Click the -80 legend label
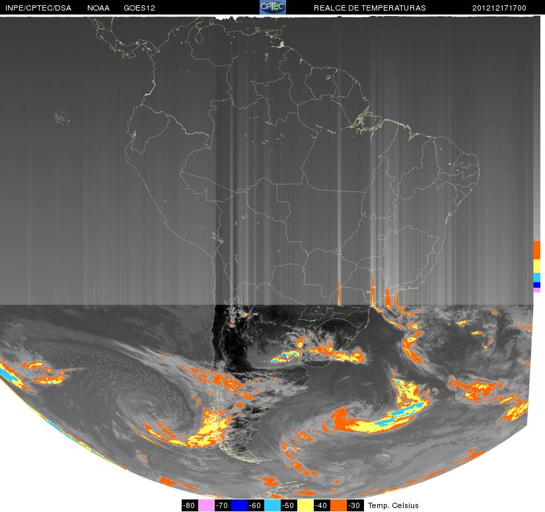The width and height of the screenshot is (545, 512). click(190, 505)
